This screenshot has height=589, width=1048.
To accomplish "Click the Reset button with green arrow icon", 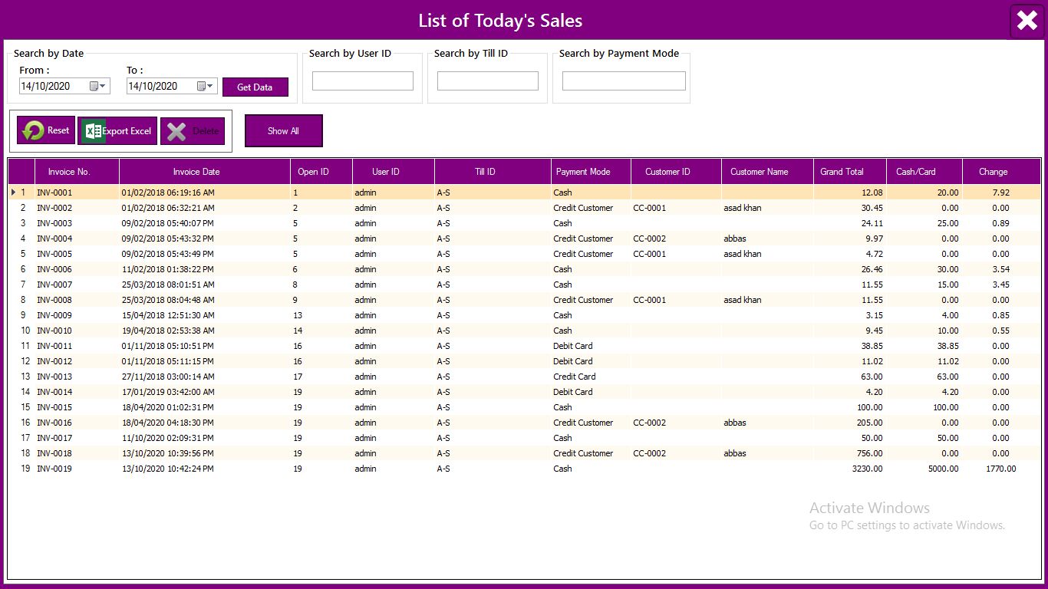I will click(x=45, y=131).
